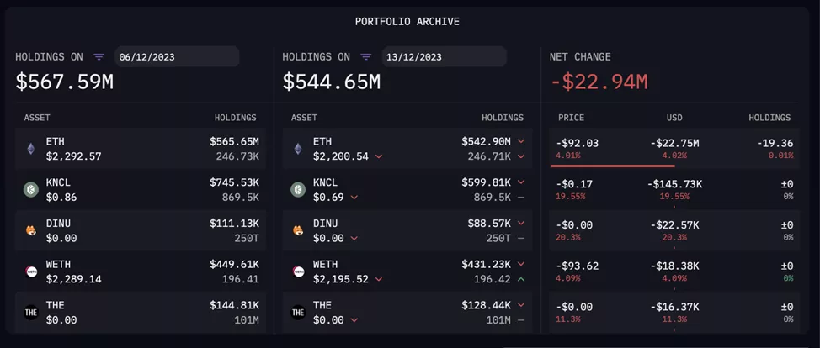The width and height of the screenshot is (820, 348).
Task: Click the HOLDINGS header in middle table
Action: coord(502,118)
